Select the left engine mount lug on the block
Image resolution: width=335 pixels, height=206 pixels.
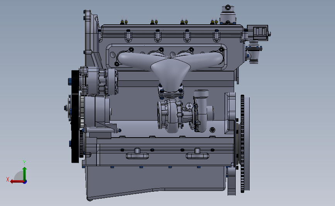coord(137,154)
